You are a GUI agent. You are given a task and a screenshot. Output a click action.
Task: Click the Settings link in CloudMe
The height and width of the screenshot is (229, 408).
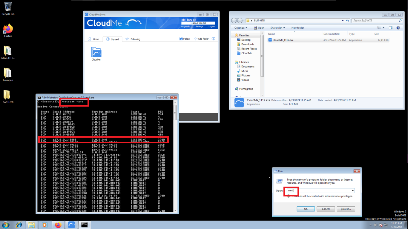pos(199,27)
